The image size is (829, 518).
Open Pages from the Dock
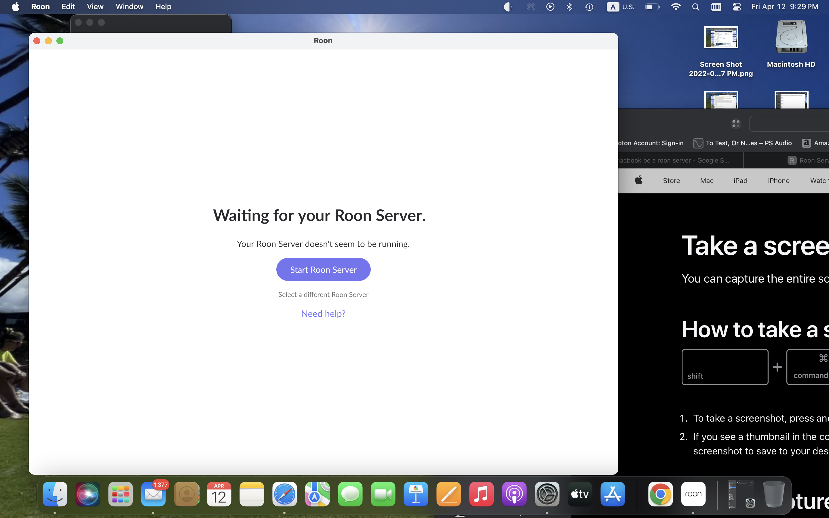(449, 494)
